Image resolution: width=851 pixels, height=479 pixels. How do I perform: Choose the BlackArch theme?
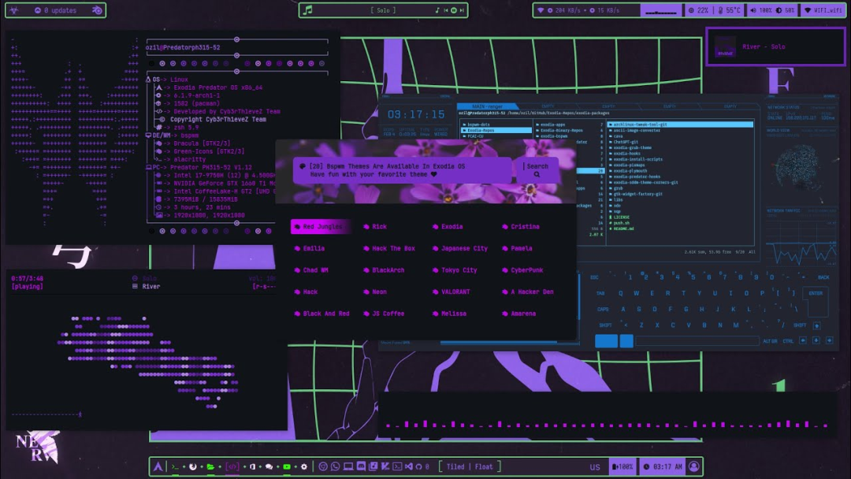click(x=384, y=269)
